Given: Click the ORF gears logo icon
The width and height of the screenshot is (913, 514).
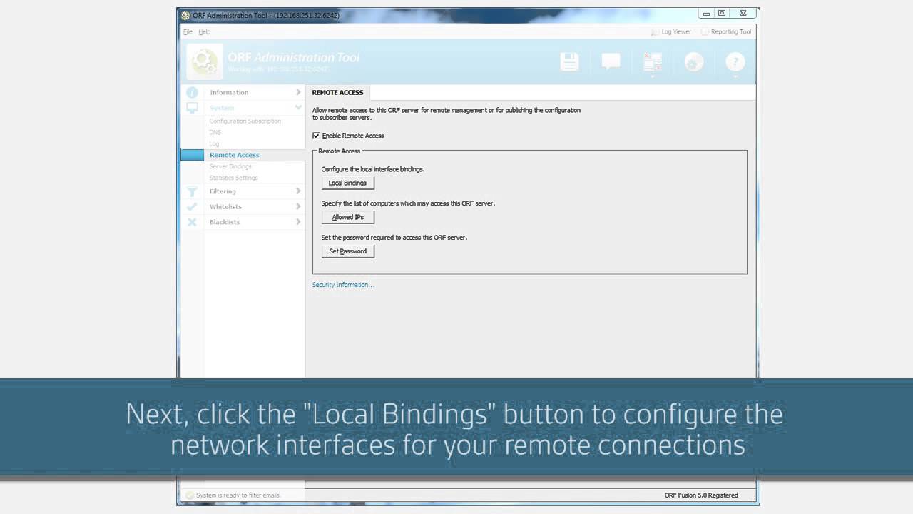Looking at the screenshot, I should pos(204,62).
